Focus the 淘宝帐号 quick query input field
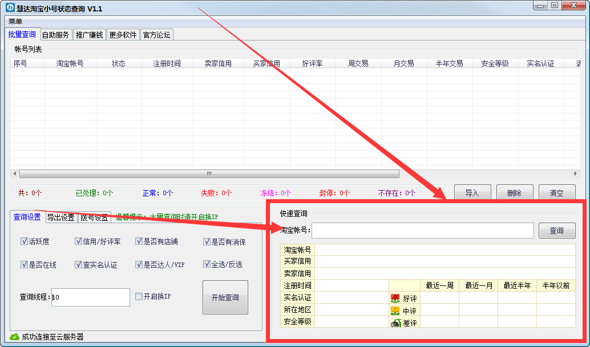 coord(422,231)
